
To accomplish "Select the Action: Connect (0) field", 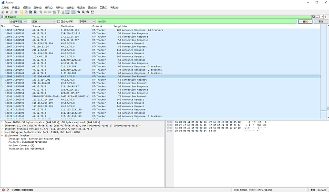I will 21,145.
